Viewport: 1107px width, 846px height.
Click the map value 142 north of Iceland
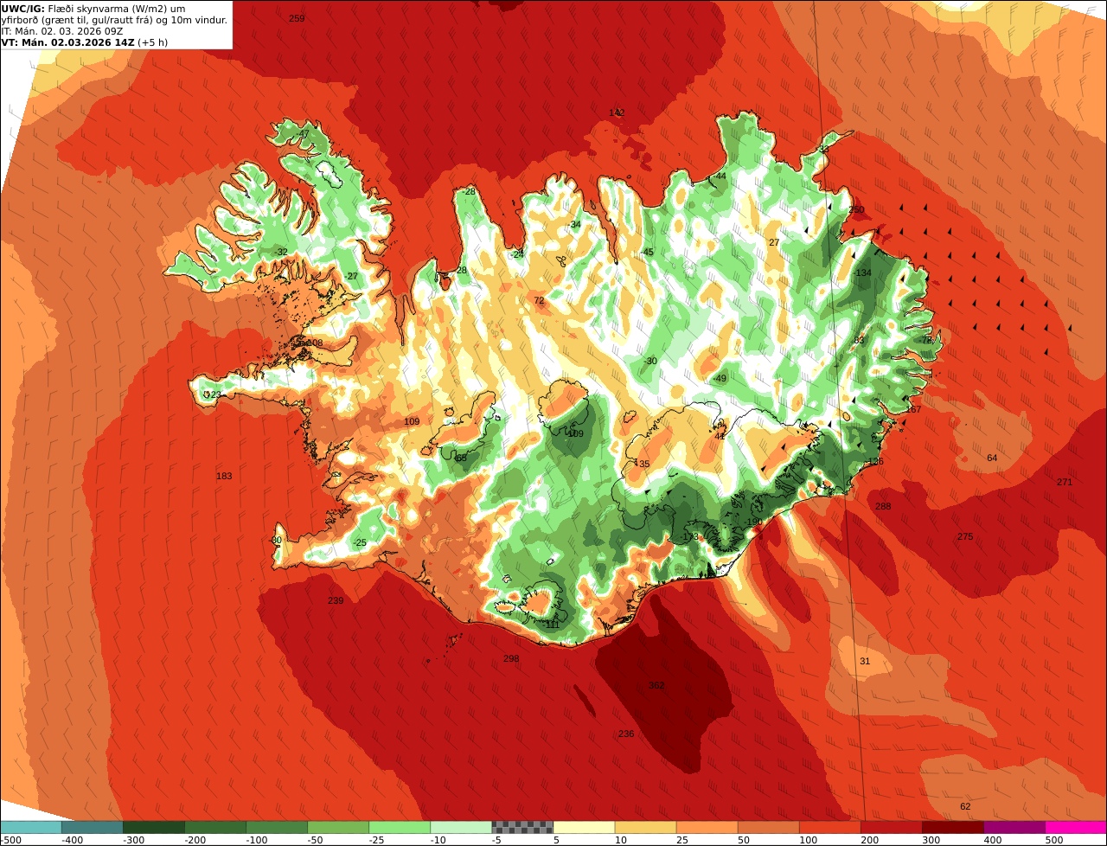point(617,112)
